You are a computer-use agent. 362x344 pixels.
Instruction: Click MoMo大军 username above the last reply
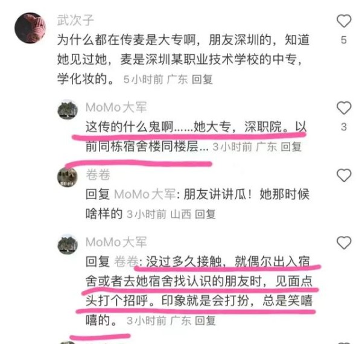coord(116,242)
